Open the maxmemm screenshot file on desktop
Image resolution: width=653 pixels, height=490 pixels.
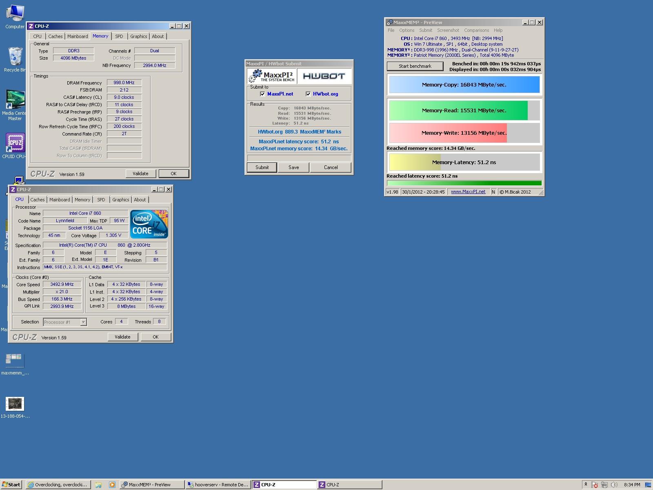(15, 364)
